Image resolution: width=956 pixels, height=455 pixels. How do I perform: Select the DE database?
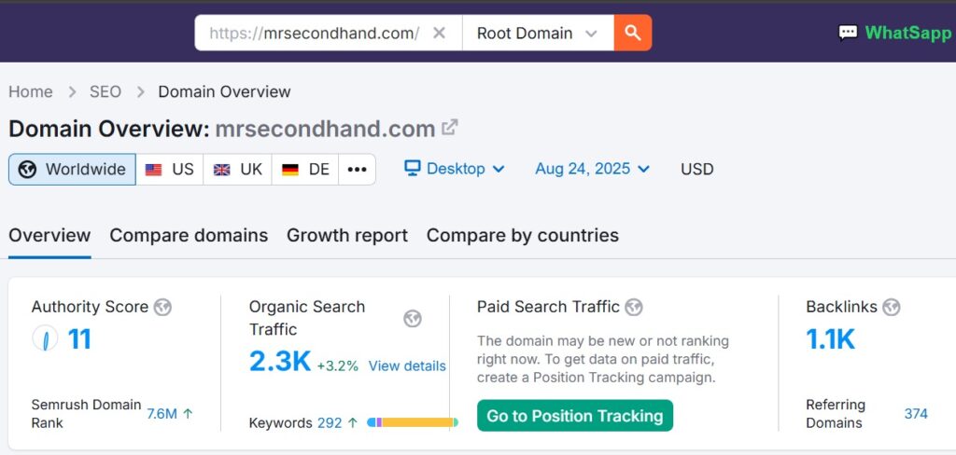[x=305, y=170]
